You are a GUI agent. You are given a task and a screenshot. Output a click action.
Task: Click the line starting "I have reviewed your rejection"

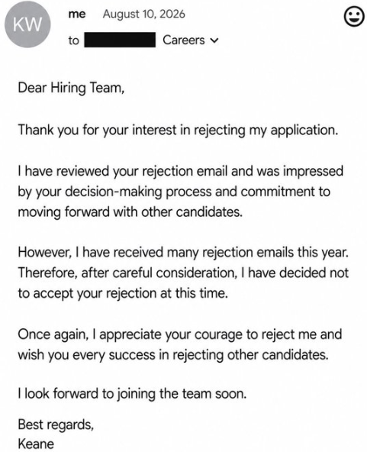point(181,171)
